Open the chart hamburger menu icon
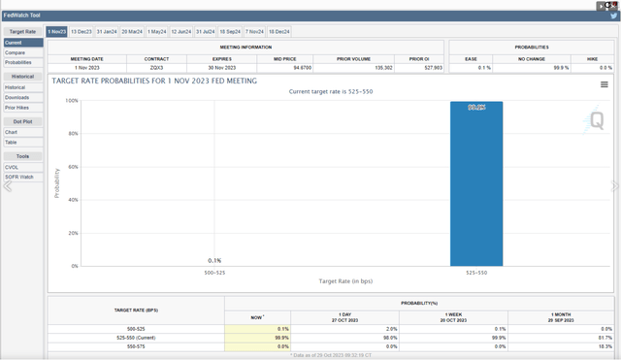The width and height of the screenshot is (621, 360). pos(604,84)
